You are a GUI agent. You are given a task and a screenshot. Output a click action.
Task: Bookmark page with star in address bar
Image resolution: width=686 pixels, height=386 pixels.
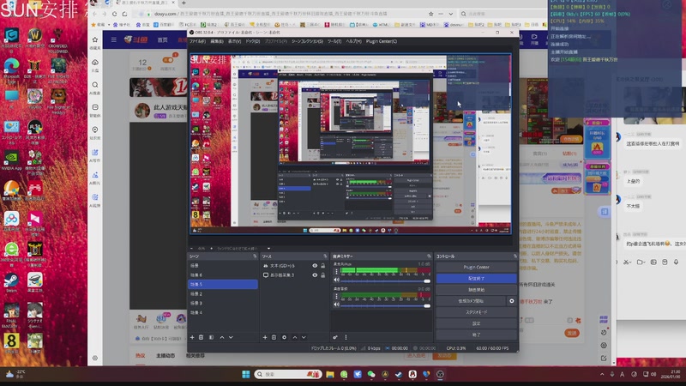coord(431,14)
